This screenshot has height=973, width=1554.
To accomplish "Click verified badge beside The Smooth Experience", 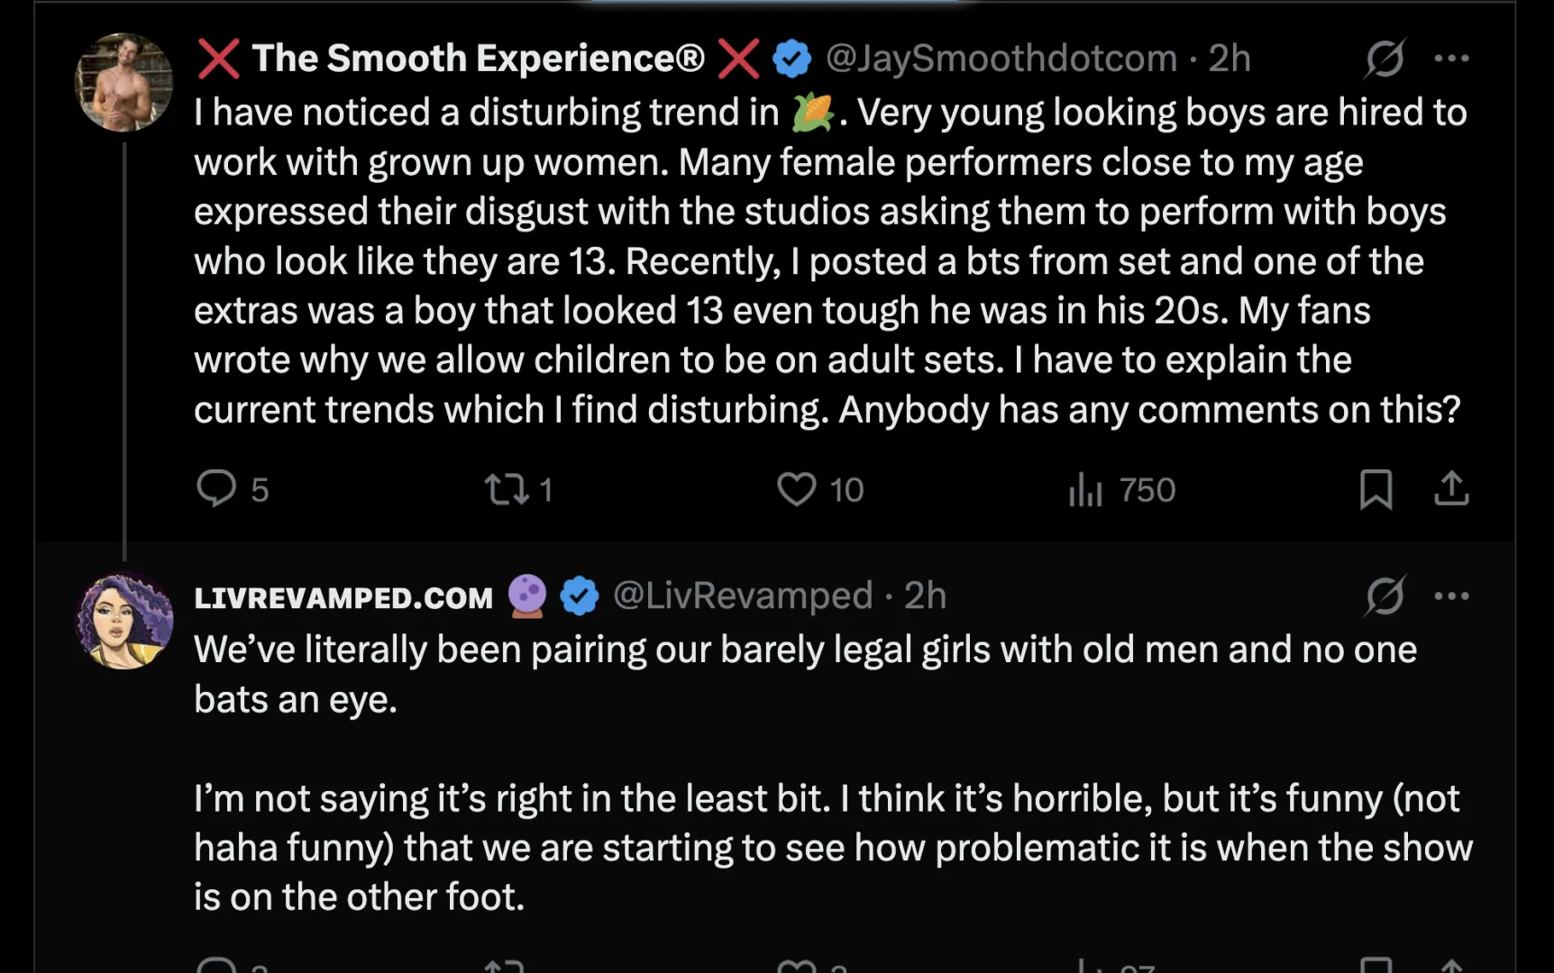I will click(791, 59).
